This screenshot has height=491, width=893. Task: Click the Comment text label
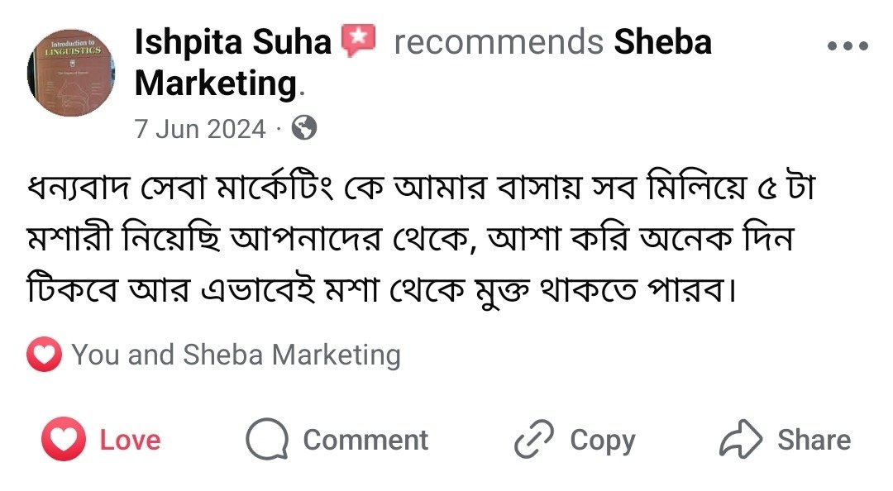point(365,440)
